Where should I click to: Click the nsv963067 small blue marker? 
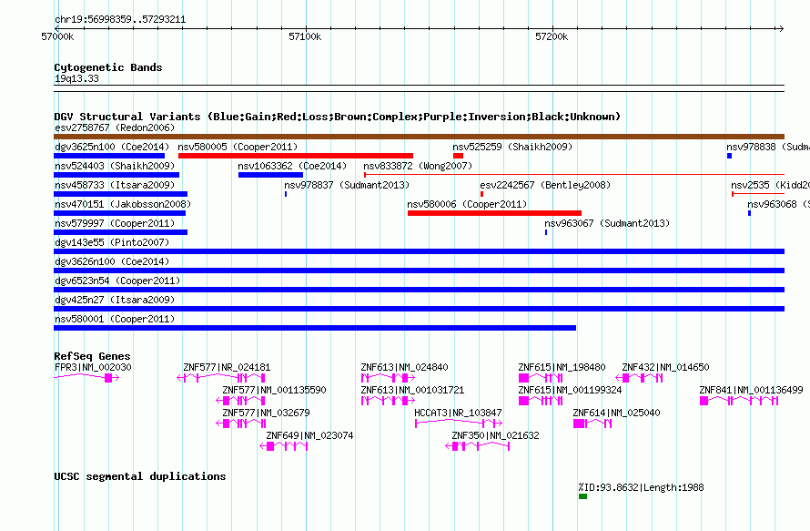pos(546,232)
